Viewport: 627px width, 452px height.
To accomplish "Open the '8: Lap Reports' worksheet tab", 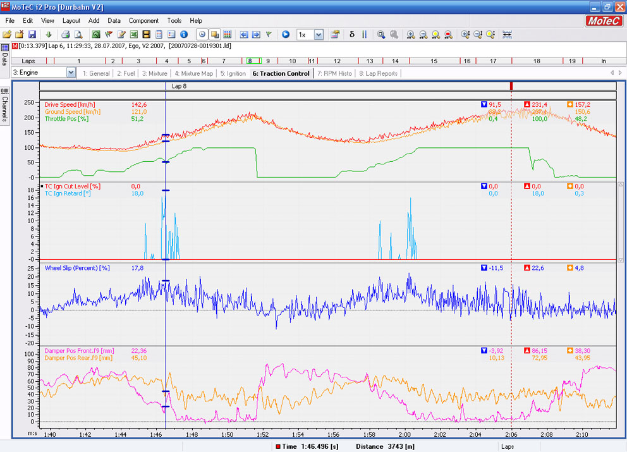I will (379, 73).
